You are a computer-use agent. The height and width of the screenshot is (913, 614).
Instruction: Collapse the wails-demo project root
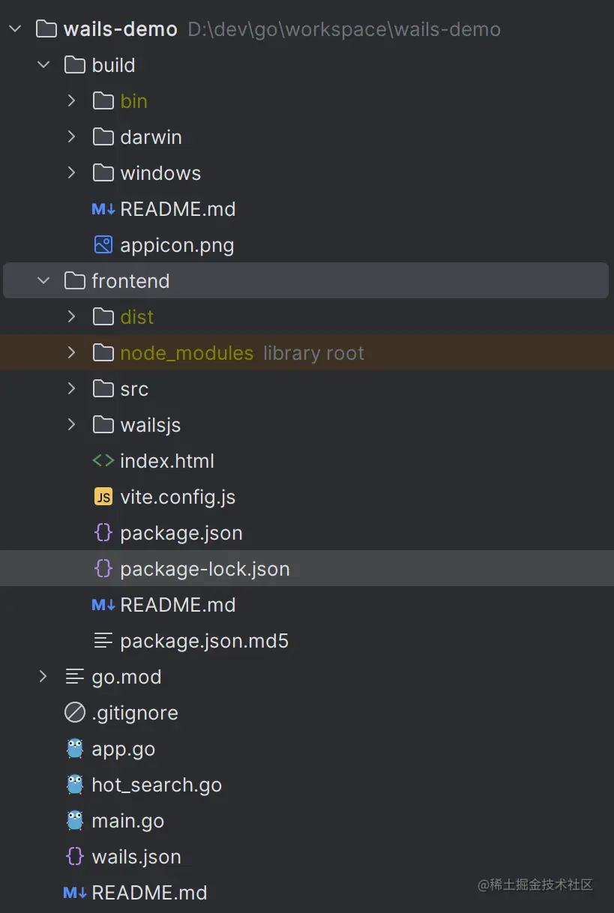(x=15, y=29)
